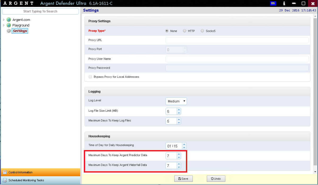The image size is (318, 185).
Task: Select the Socks5 proxy type
Action: pos(202,31)
